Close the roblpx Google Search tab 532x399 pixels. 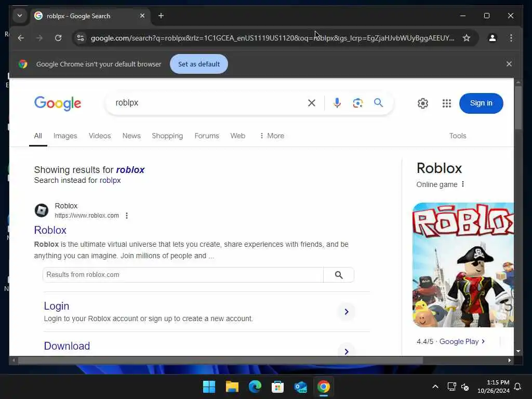click(x=142, y=16)
